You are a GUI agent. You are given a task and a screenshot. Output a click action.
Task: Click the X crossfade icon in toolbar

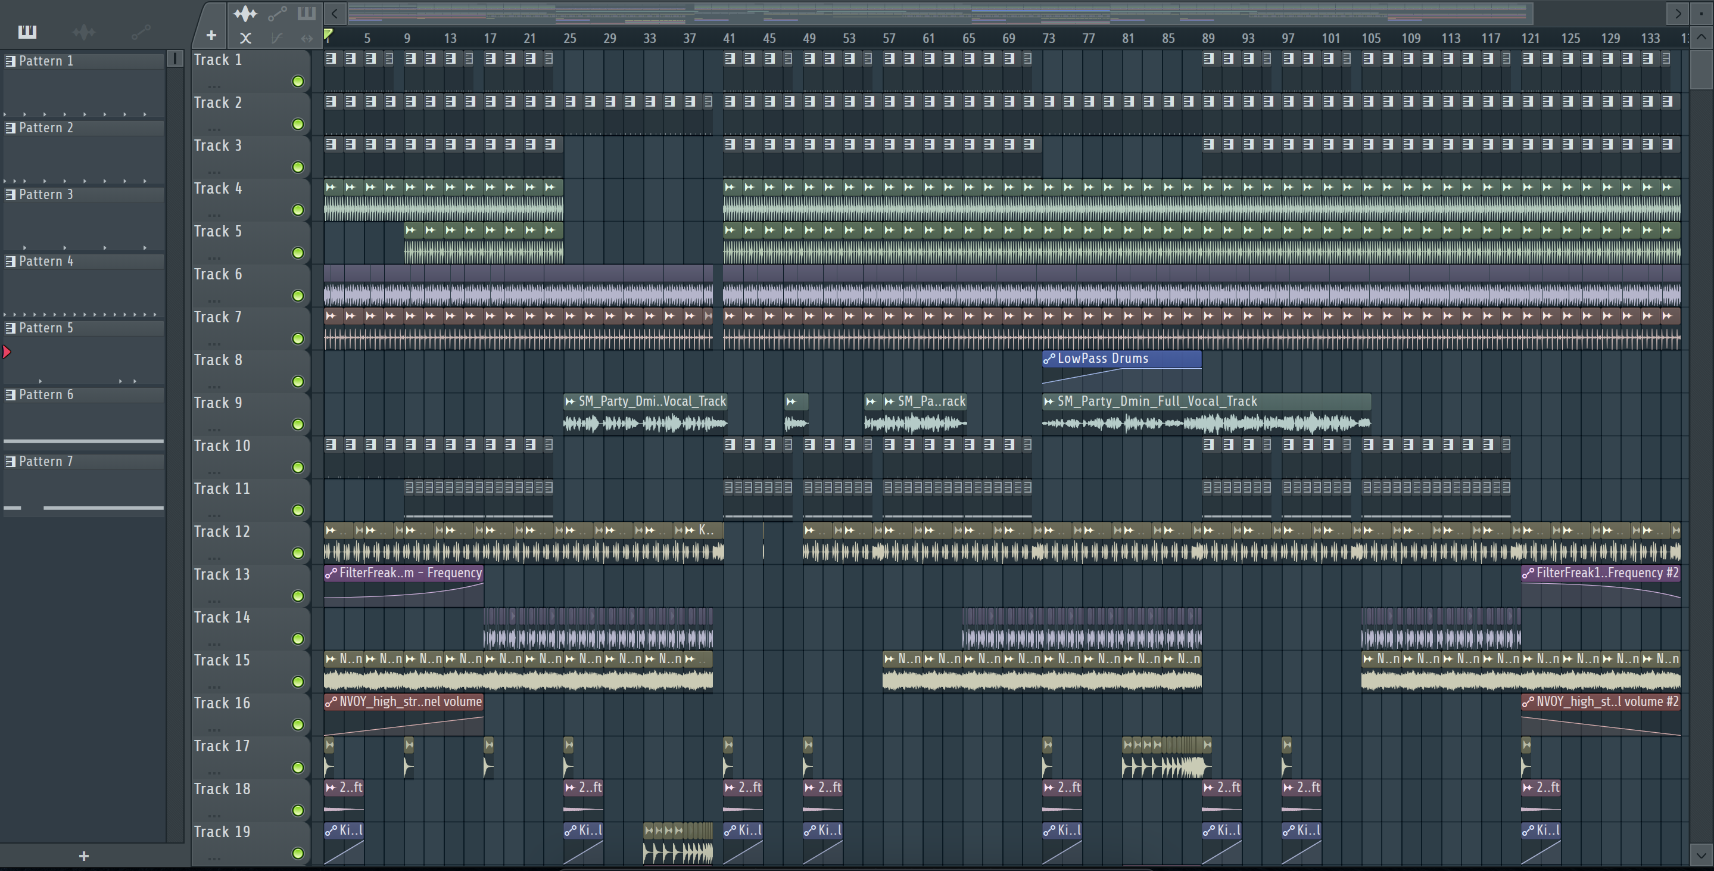tap(245, 39)
